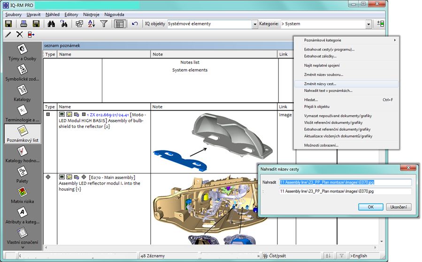
Task: Click the blue link 1 ZX 012.669-21/-24.41
Action: coord(107,115)
